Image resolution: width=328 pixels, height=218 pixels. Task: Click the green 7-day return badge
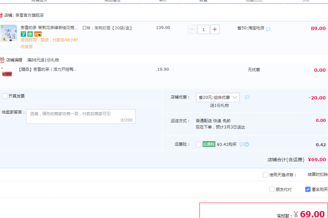[x=23, y=34]
